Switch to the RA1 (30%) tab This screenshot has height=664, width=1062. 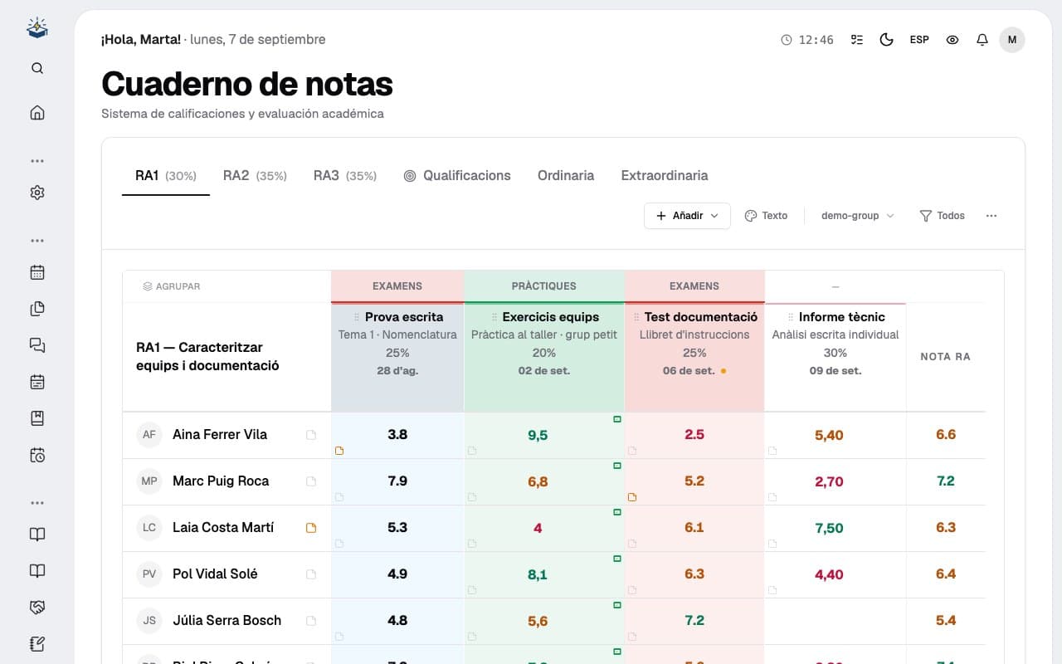[166, 176]
